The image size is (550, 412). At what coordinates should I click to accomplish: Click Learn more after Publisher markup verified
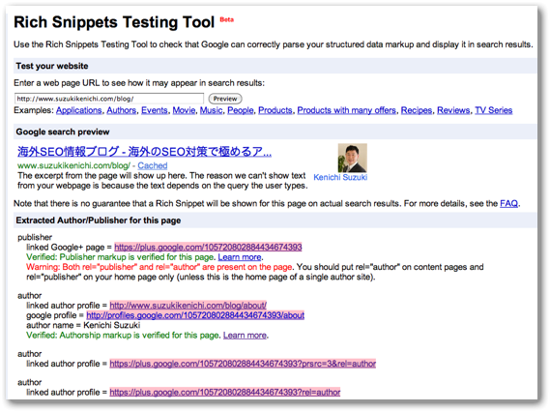pos(240,257)
